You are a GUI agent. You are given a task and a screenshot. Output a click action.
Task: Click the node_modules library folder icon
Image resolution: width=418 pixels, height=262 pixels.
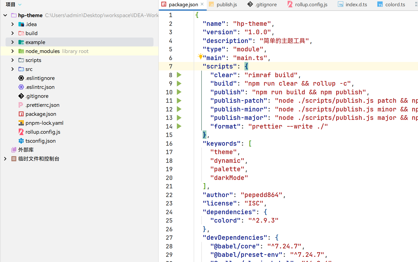point(21,51)
